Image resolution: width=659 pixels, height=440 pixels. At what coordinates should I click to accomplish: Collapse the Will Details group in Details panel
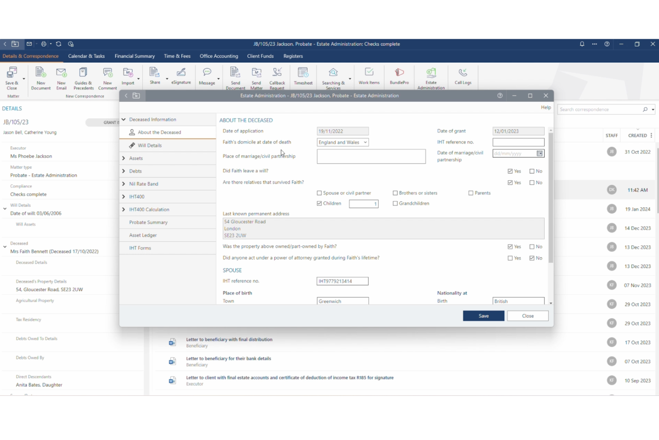(5, 209)
